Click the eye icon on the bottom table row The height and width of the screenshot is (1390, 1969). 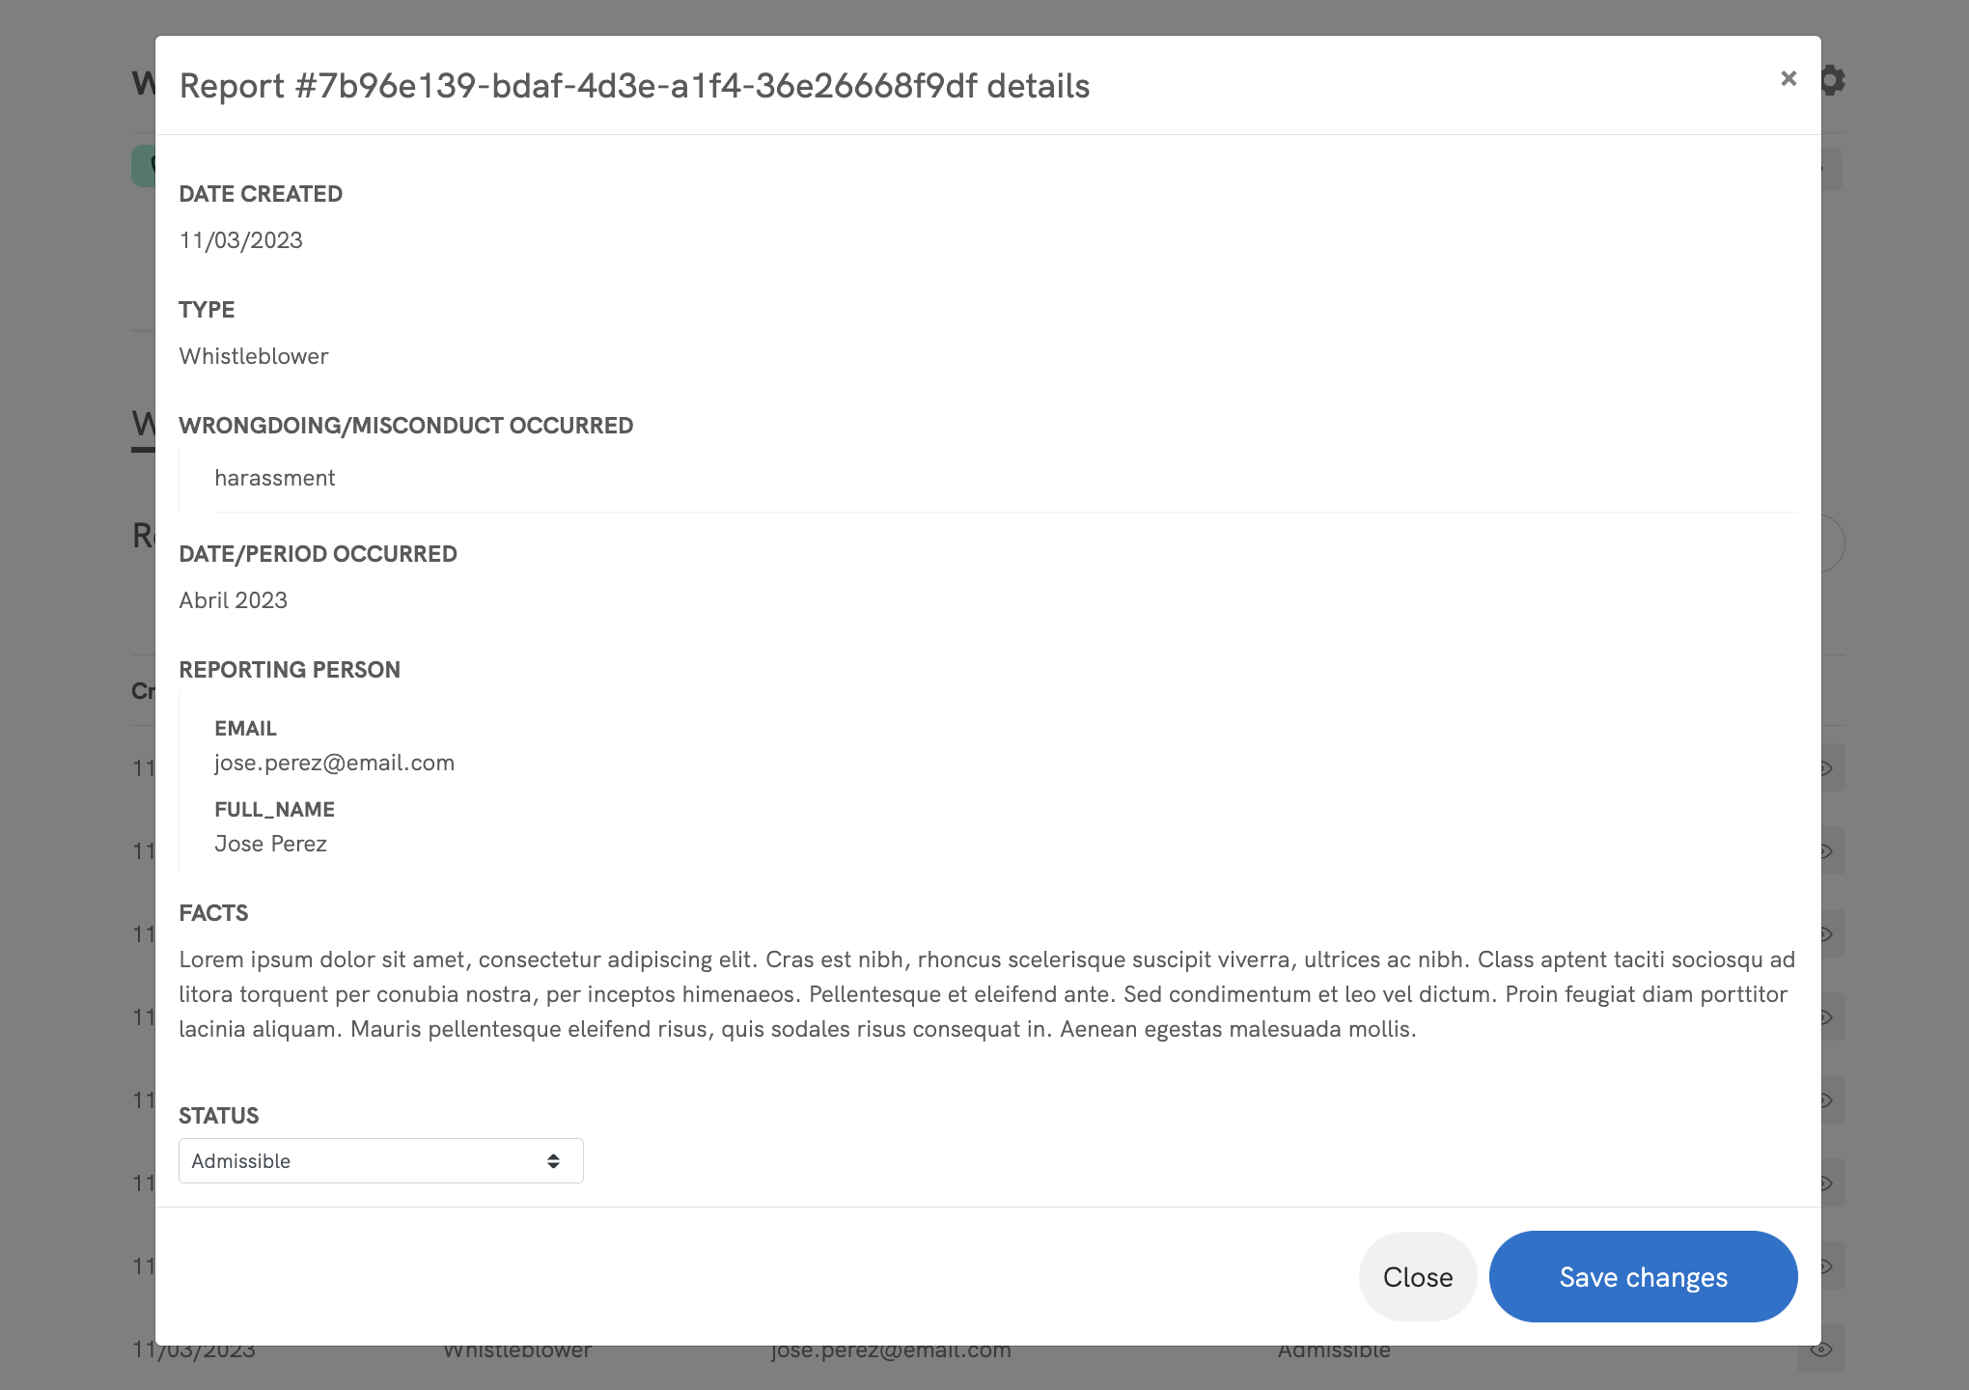point(1821,1349)
